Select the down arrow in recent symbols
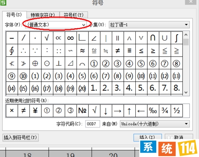This screenshot has height=157, width=199. (x=106, y=110)
